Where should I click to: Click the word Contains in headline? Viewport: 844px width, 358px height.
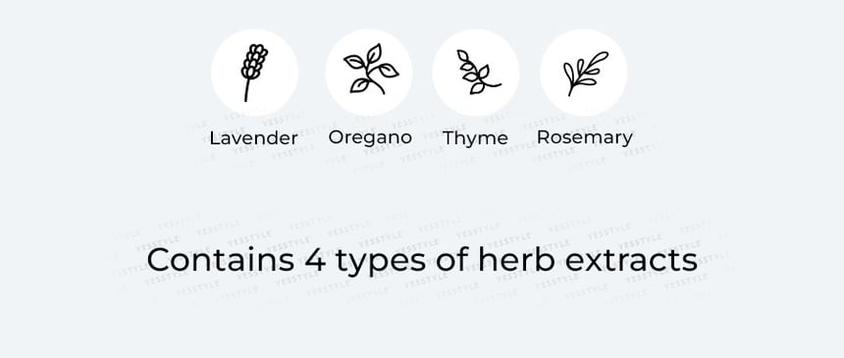(221, 260)
